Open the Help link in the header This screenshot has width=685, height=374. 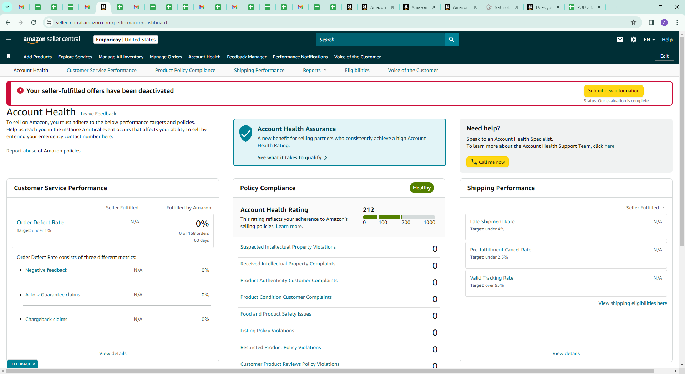(667, 40)
